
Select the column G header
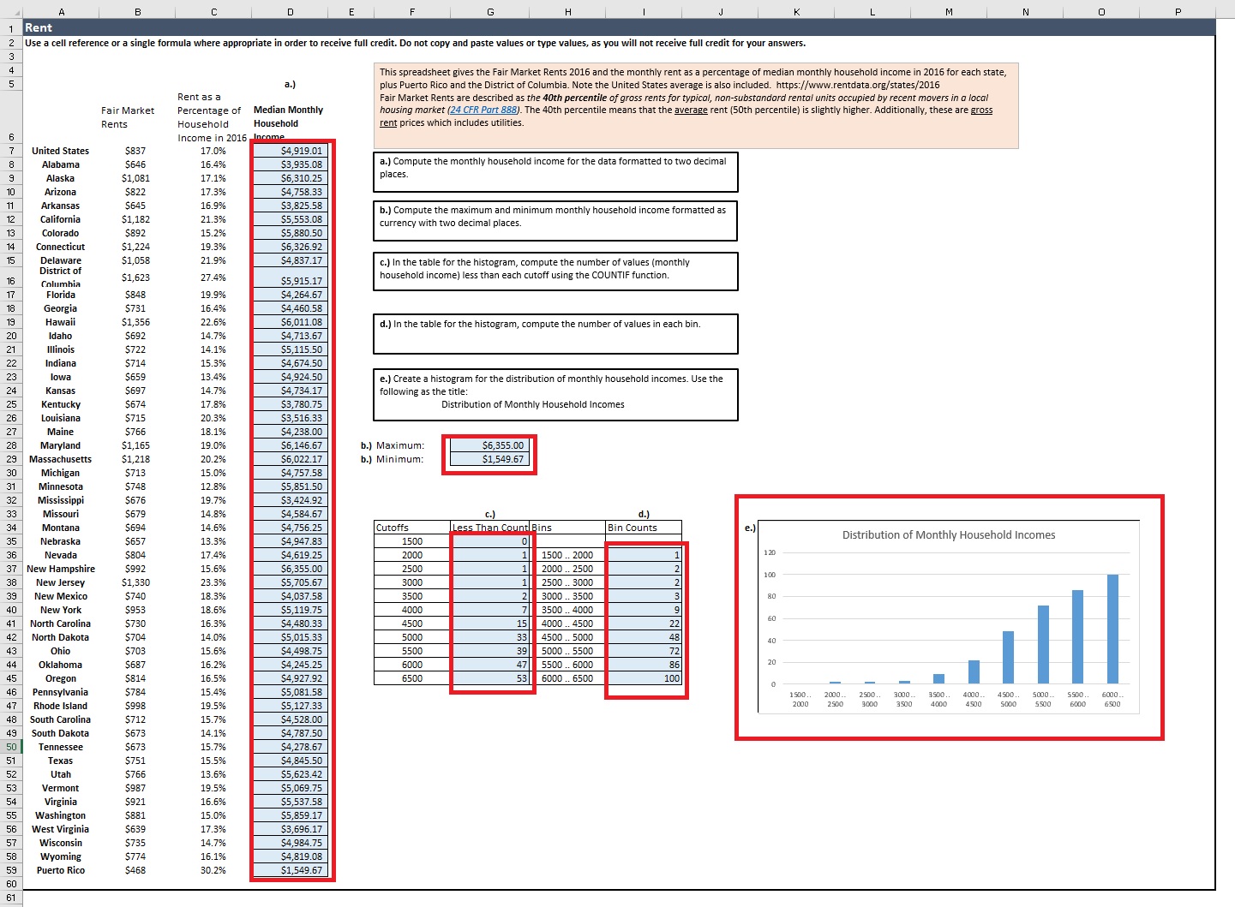click(x=490, y=12)
